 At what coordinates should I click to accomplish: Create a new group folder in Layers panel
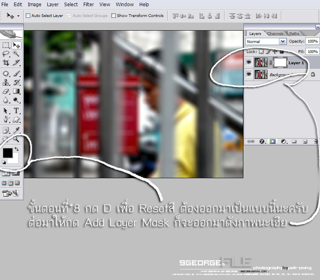(x=294, y=141)
